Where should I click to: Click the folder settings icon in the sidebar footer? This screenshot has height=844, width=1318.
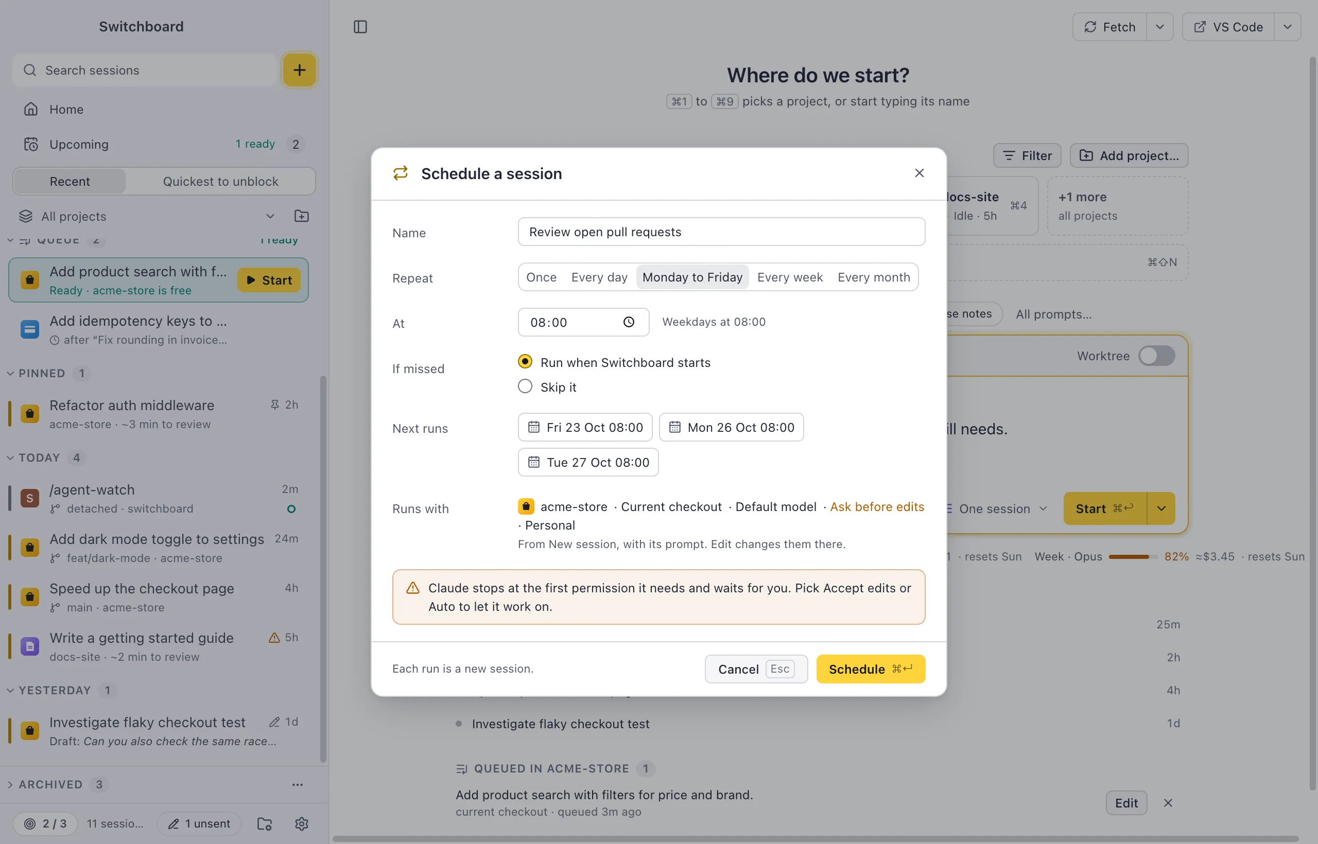click(x=265, y=824)
